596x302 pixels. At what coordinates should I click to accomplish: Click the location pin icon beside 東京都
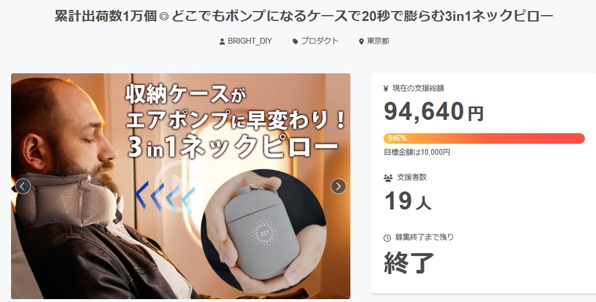coord(361,41)
